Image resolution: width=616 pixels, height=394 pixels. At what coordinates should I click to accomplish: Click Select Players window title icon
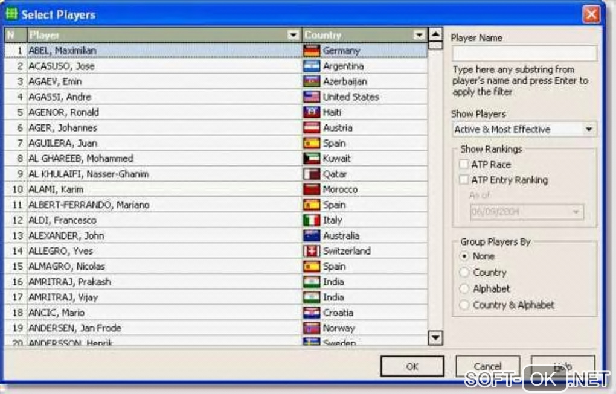coord(11,14)
